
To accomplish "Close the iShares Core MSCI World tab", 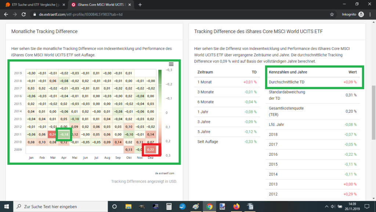I will click(130, 5).
